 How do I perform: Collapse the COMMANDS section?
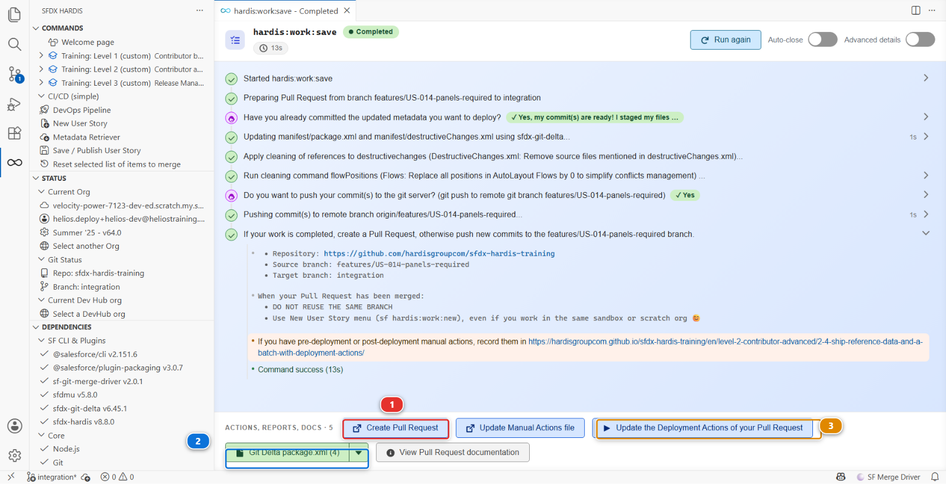click(36, 28)
